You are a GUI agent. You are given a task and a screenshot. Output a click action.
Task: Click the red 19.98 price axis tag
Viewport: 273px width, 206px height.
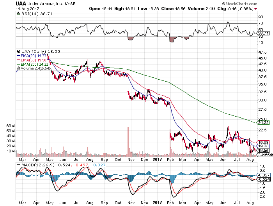coord(263,142)
